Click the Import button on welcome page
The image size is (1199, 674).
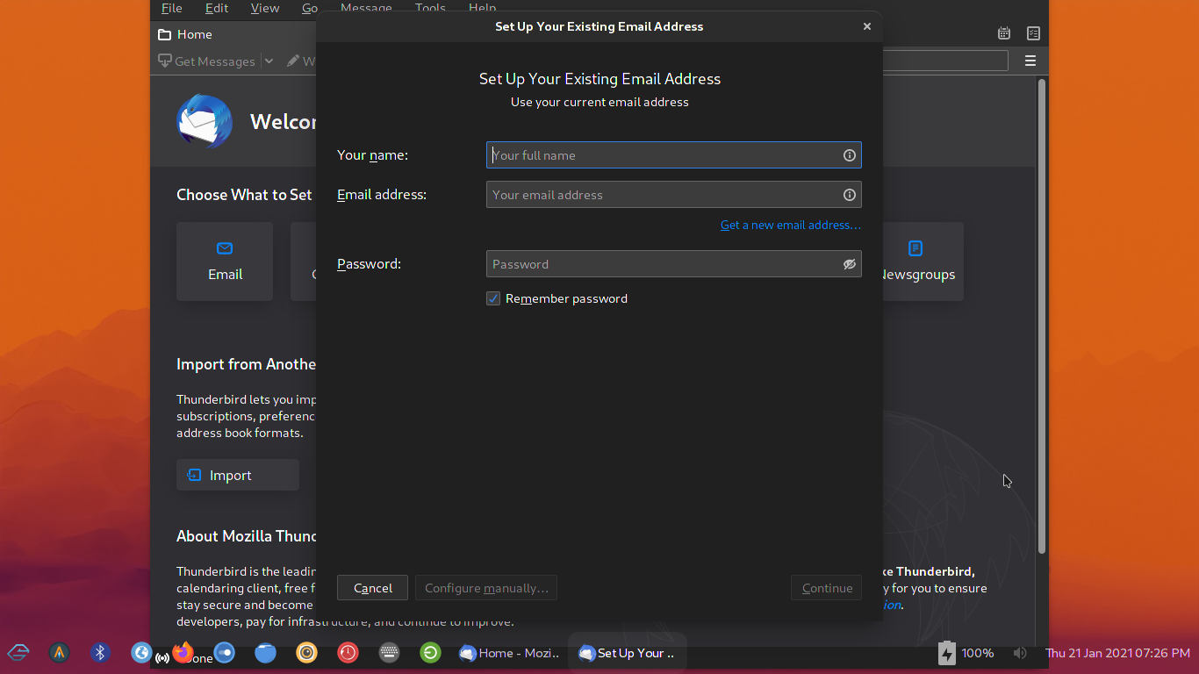(238, 475)
